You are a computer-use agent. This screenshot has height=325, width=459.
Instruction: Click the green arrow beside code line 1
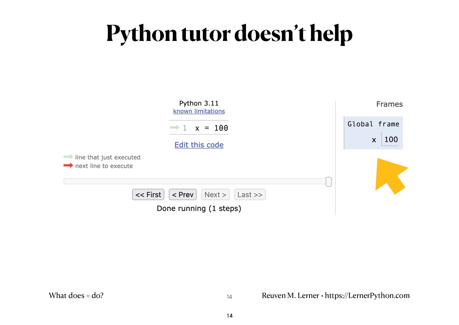point(174,127)
